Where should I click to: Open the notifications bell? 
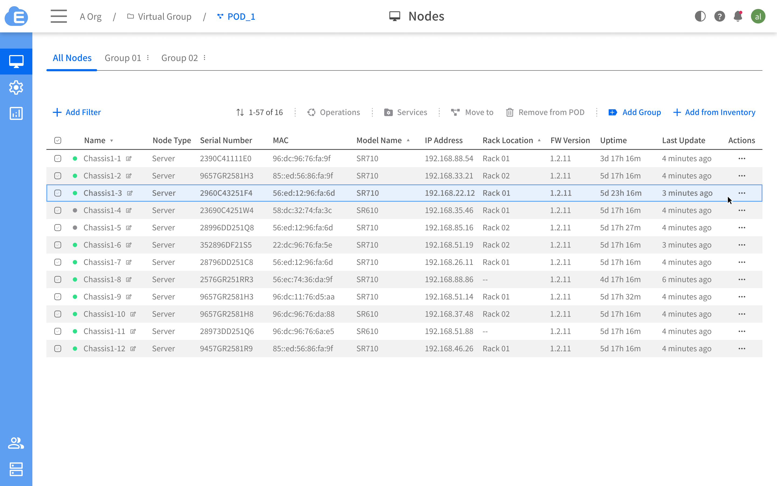[x=738, y=16]
